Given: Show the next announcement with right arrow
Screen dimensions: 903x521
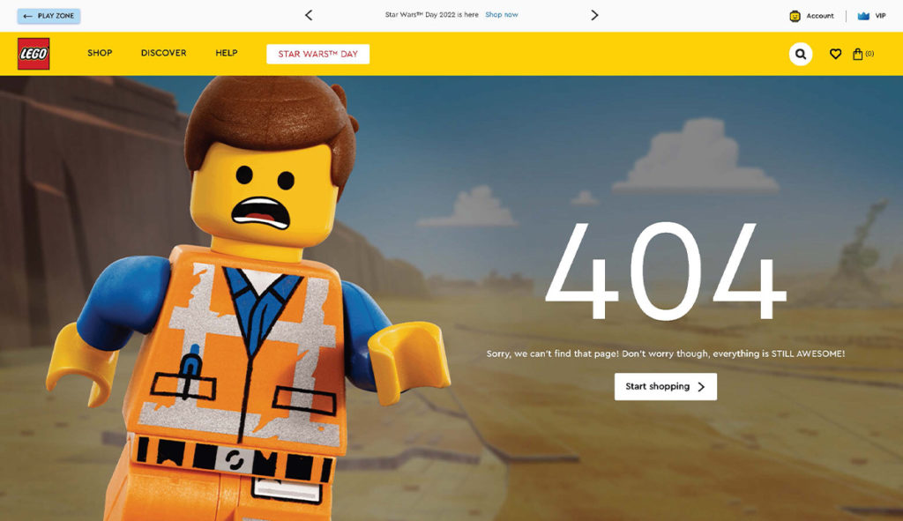Looking at the screenshot, I should pos(594,15).
